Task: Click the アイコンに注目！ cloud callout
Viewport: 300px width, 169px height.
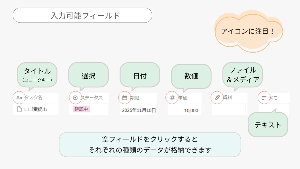Action: (x=248, y=32)
